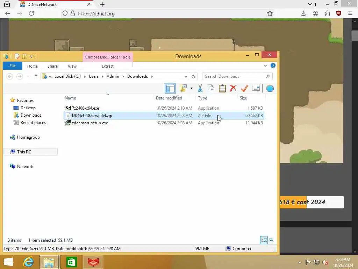Open the Extract ribbon tab

pos(108,66)
